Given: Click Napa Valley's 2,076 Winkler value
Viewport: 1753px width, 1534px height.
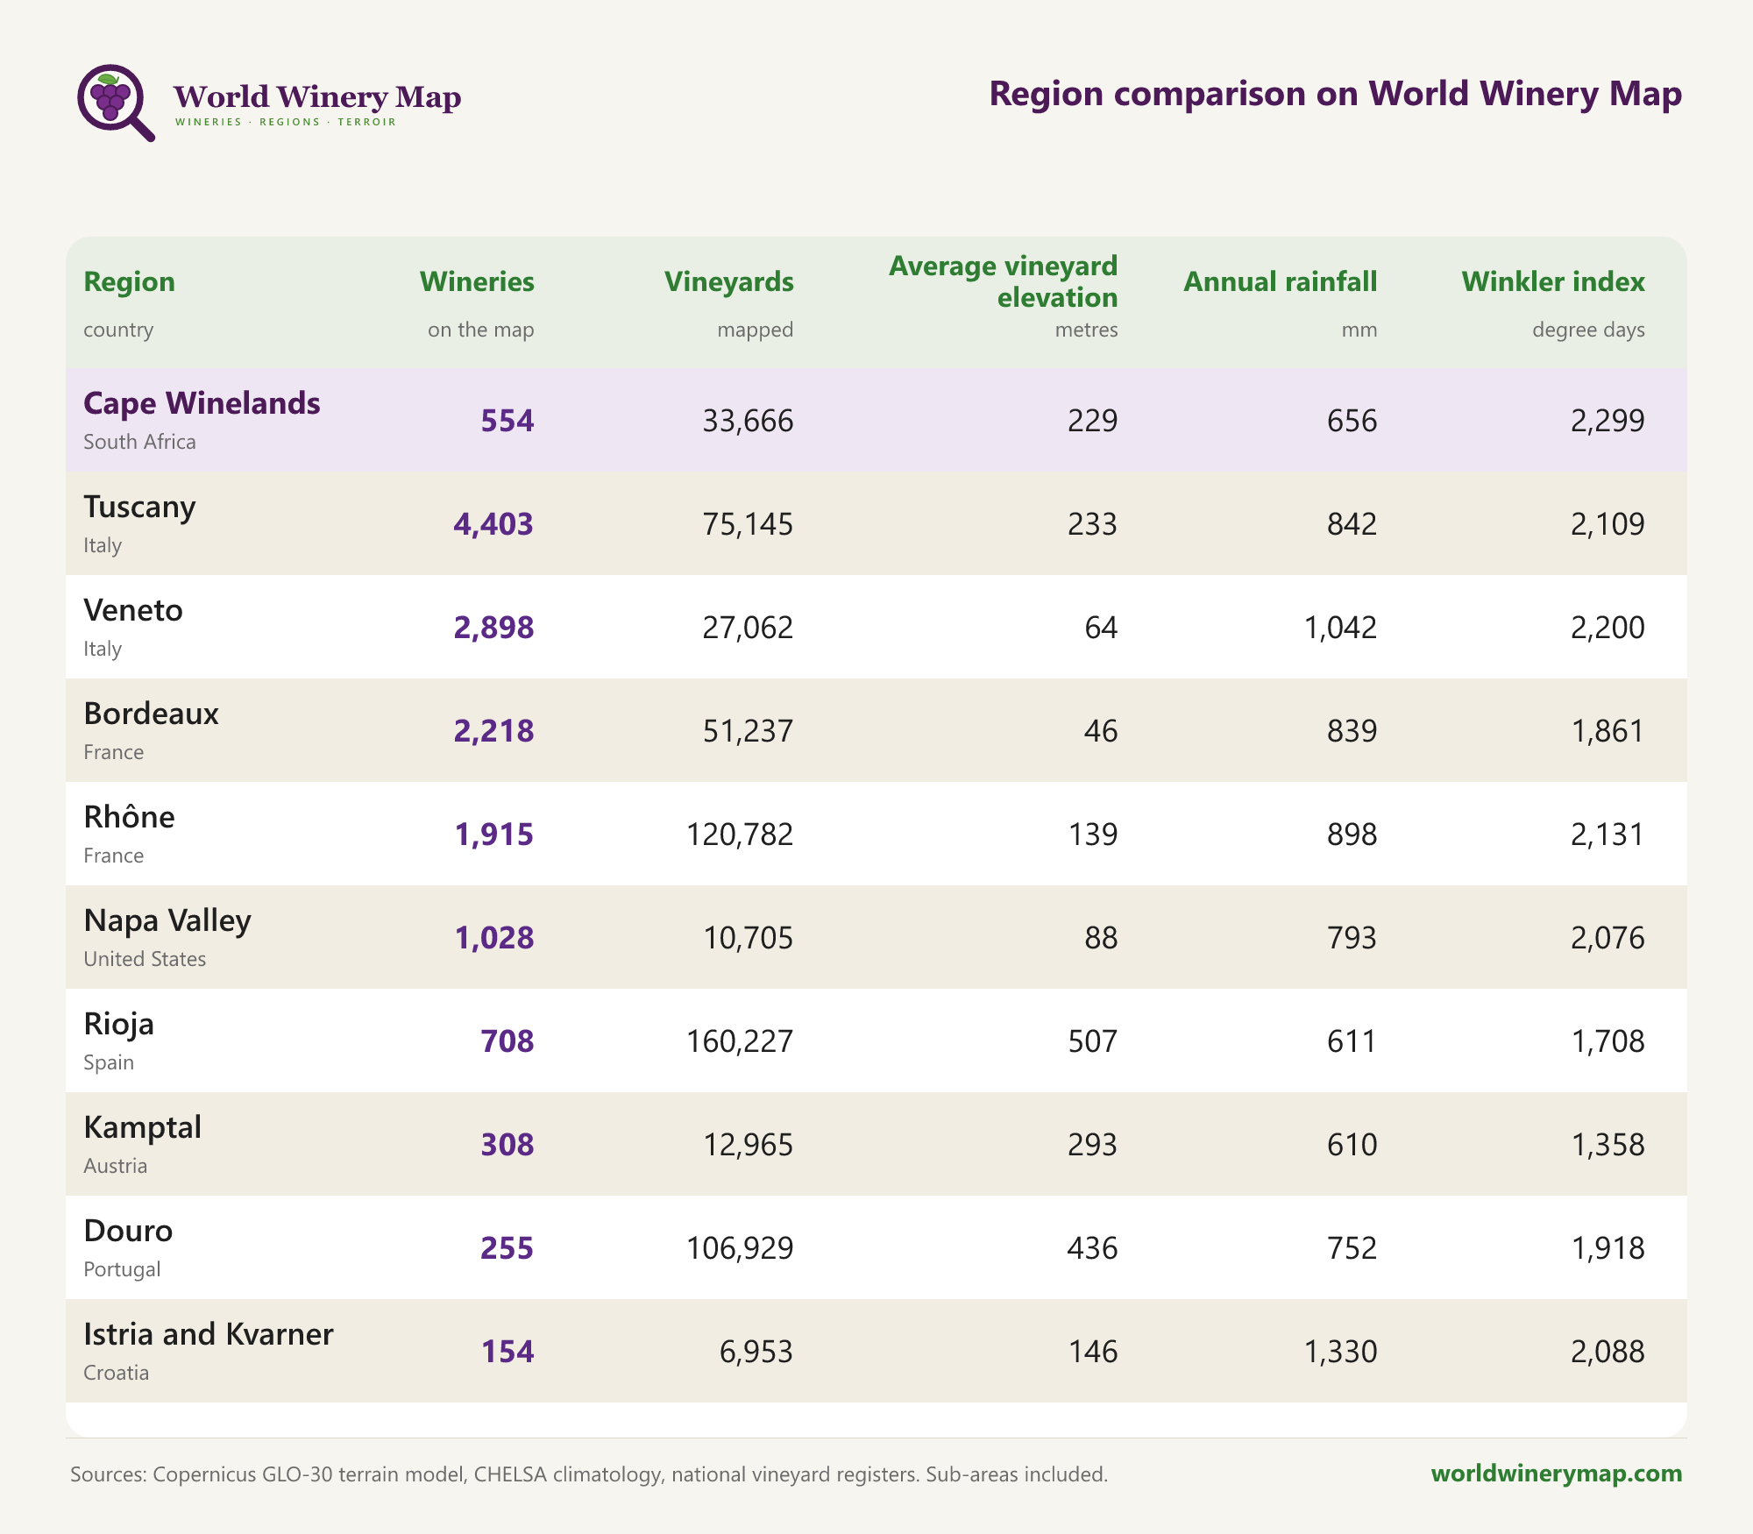Looking at the screenshot, I should click(x=1608, y=938).
